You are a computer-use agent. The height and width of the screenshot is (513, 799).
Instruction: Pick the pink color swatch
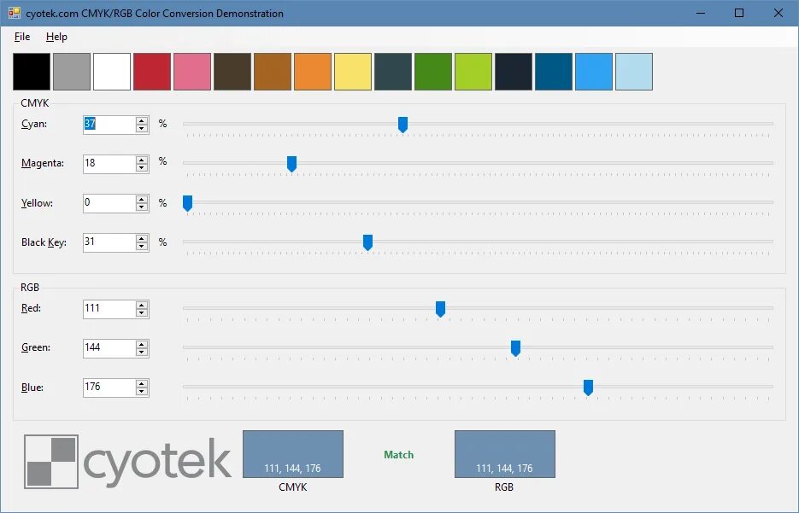192,72
